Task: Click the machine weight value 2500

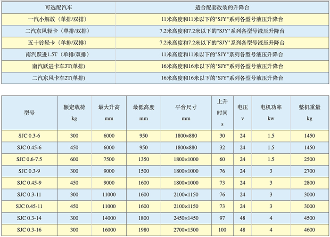Action: pos(309,159)
